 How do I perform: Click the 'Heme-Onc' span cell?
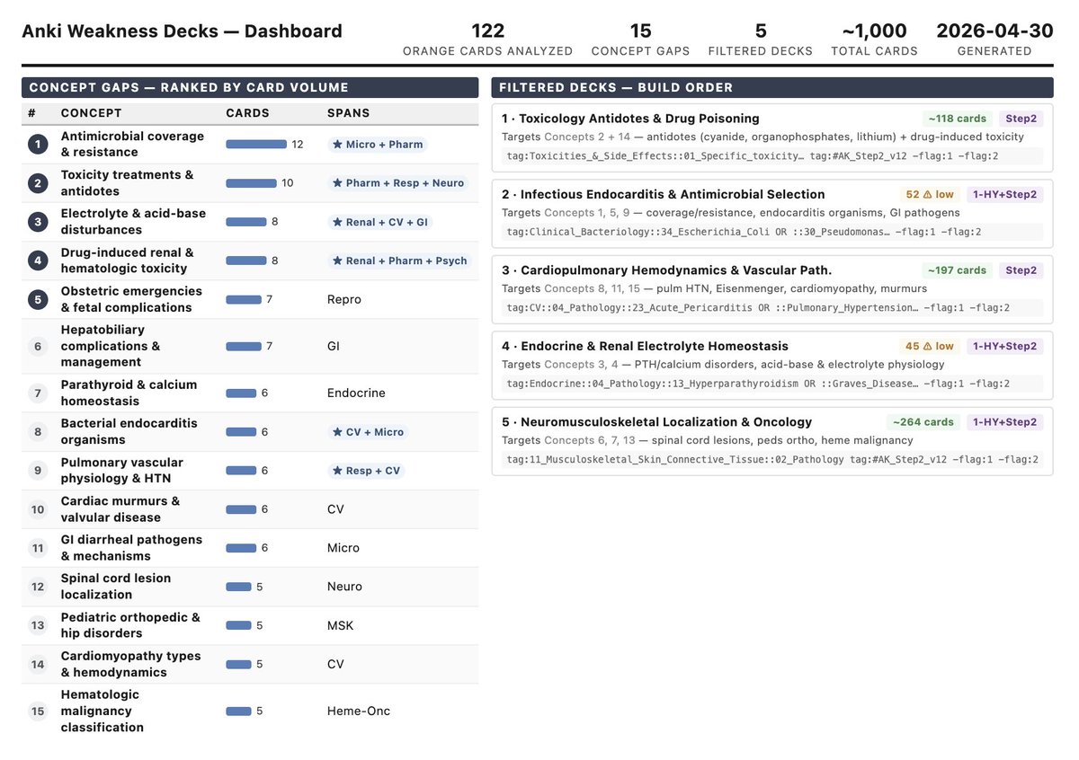(359, 711)
